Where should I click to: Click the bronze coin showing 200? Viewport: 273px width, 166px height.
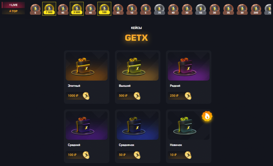(x=256, y=9)
